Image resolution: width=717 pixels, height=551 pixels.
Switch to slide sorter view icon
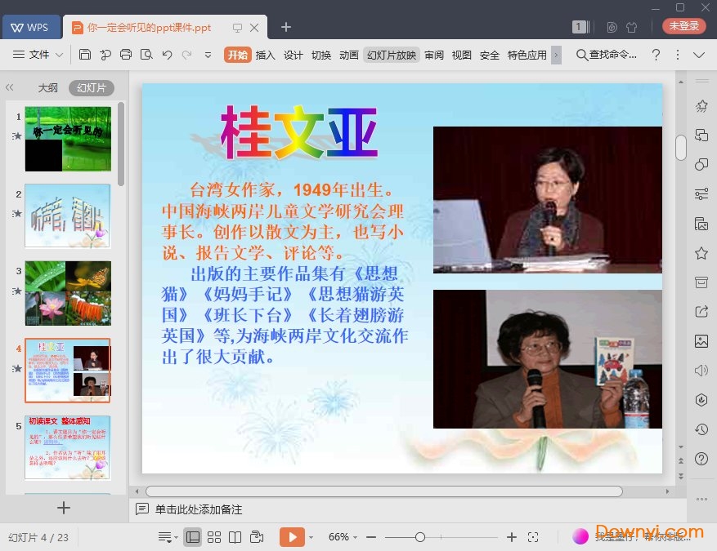pyautogui.click(x=214, y=537)
